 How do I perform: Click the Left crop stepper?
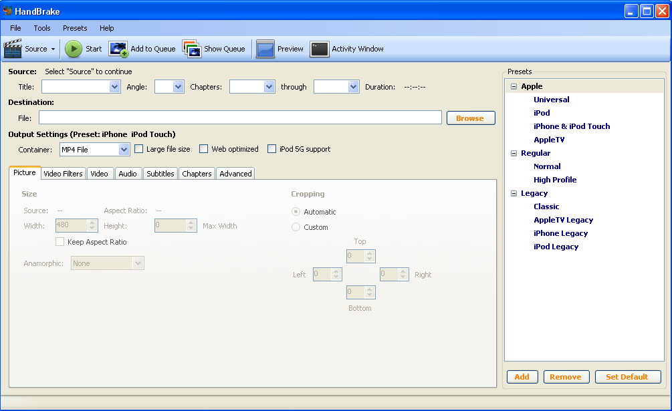click(336, 274)
